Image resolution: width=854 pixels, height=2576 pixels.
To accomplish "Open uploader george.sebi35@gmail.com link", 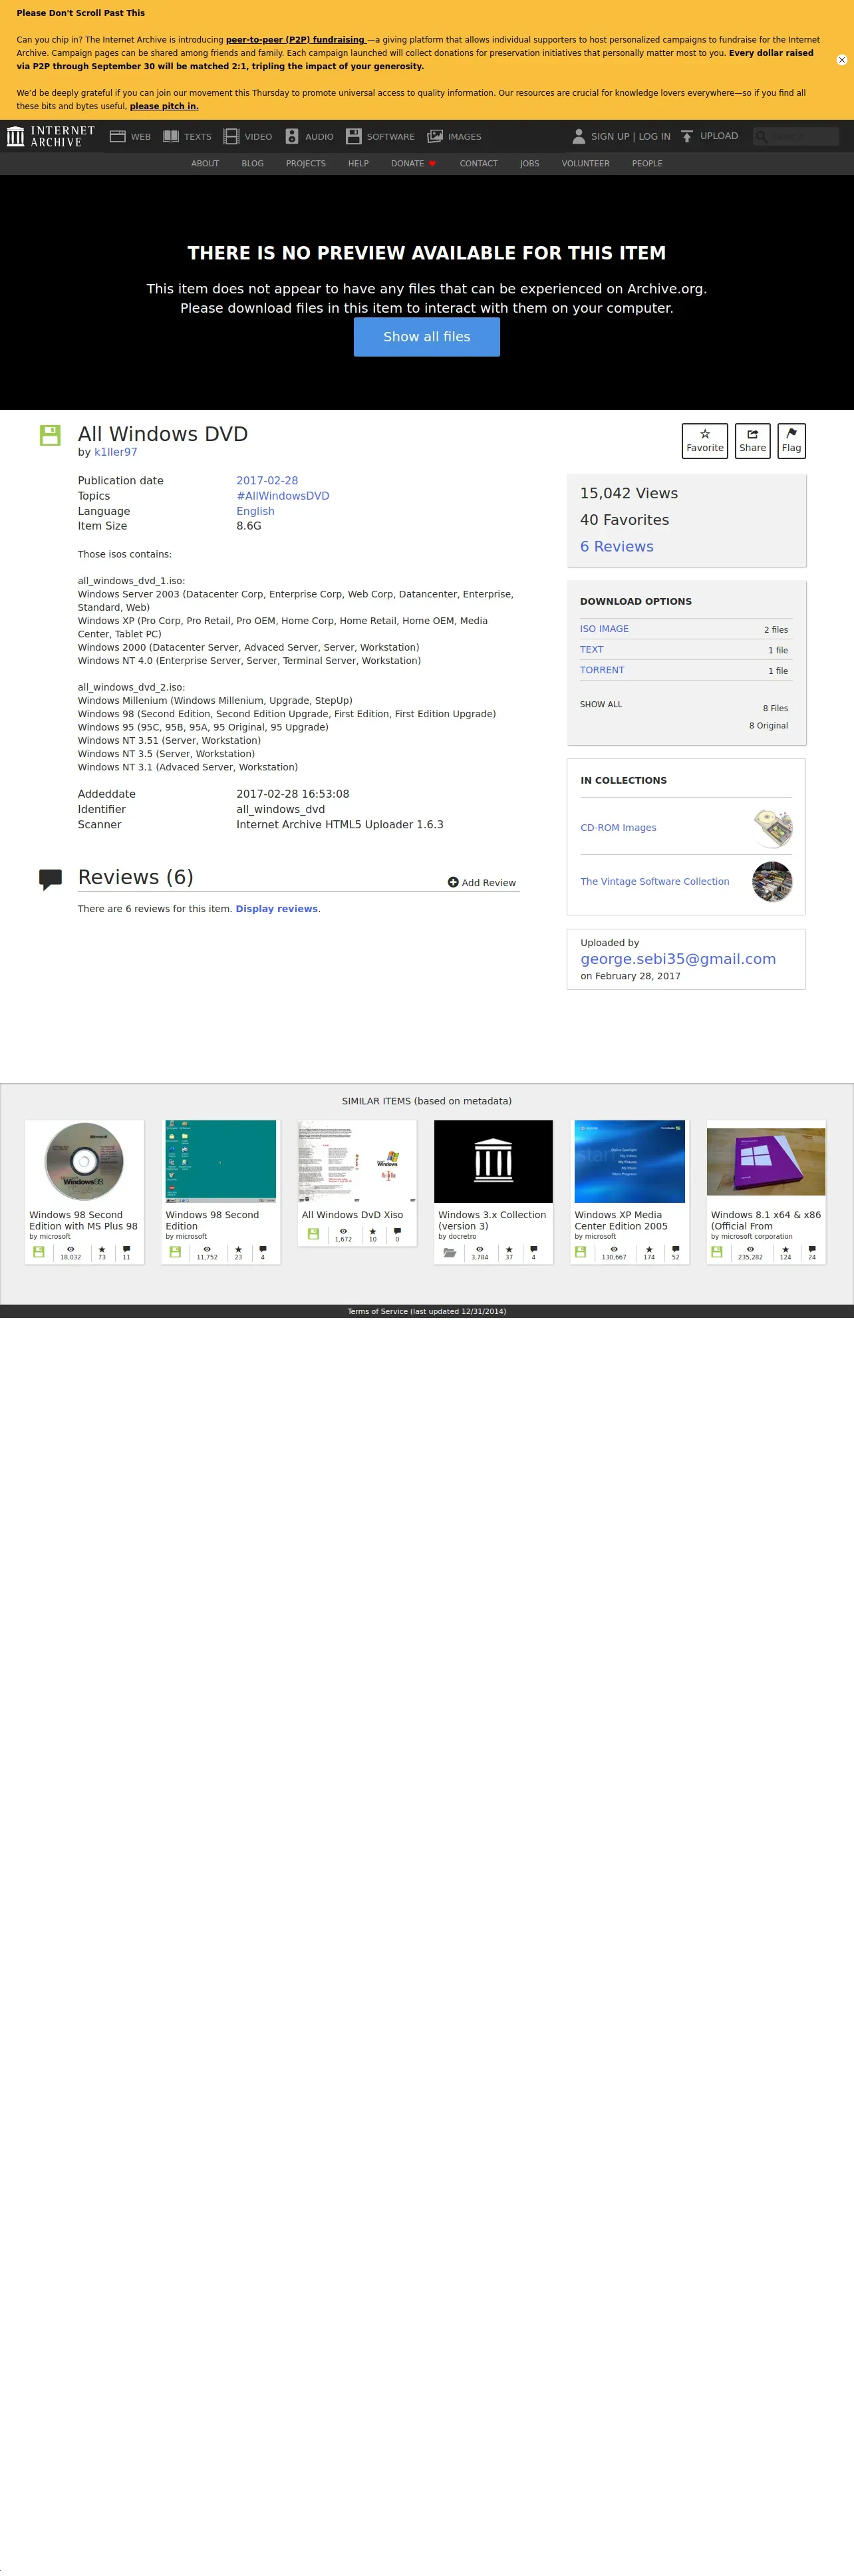I will click(x=678, y=959).
